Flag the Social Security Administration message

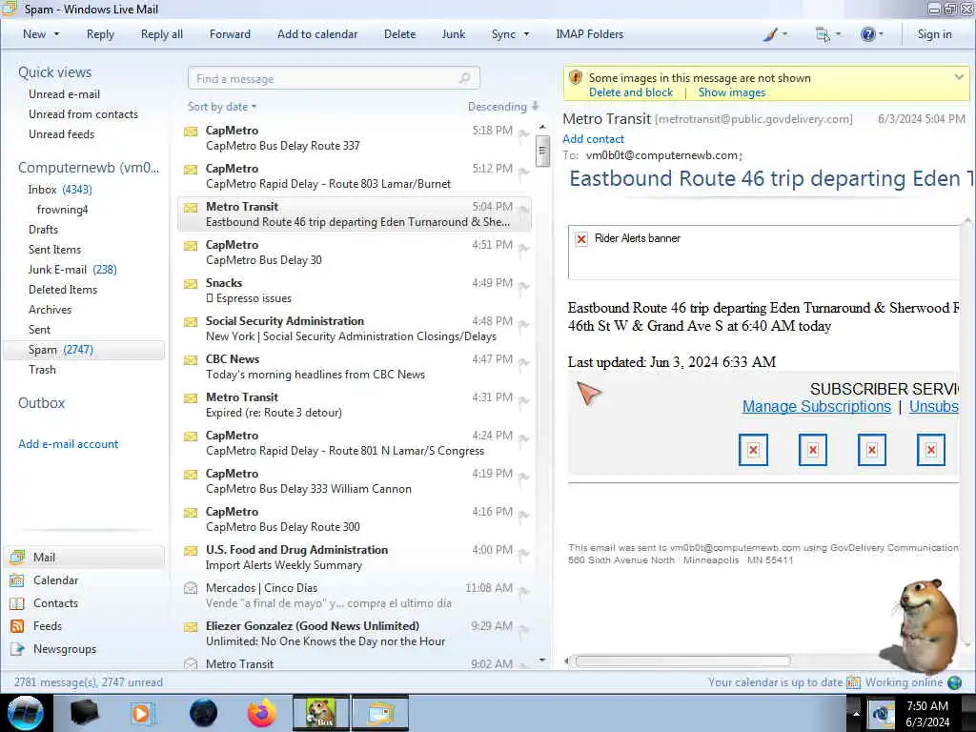coord(524,324)
